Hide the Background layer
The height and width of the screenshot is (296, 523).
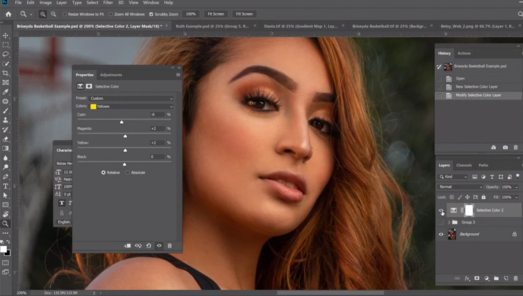[x=441, y=234]
